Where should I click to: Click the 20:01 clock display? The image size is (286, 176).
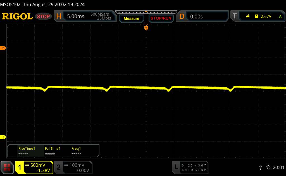click(278, 167)
